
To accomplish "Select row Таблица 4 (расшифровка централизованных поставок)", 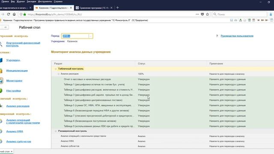I will click(x=163, y=100).
